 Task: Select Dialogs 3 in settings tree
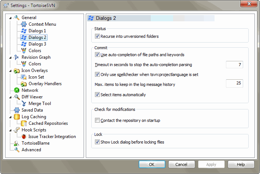[x=37, y=44]
